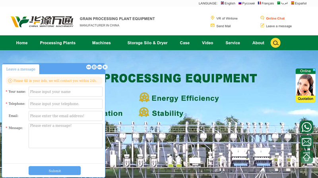Open WhatsApp chat icon

point(306,127)
